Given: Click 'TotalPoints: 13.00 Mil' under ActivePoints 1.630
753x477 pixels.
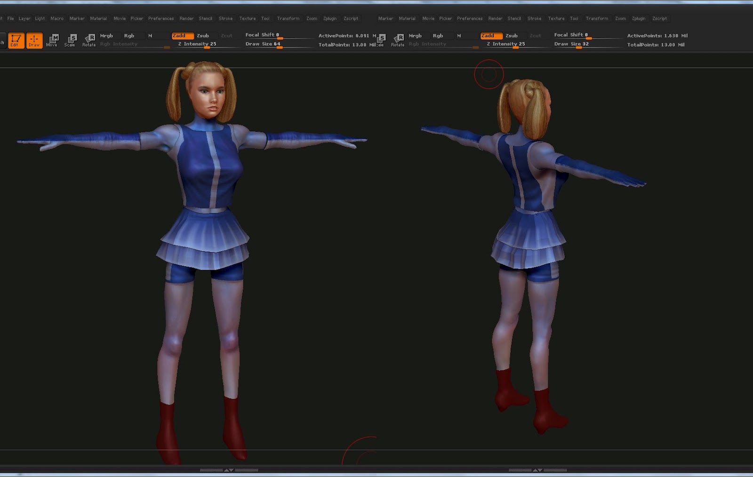Looking at the screenshot, I should 656,45.
